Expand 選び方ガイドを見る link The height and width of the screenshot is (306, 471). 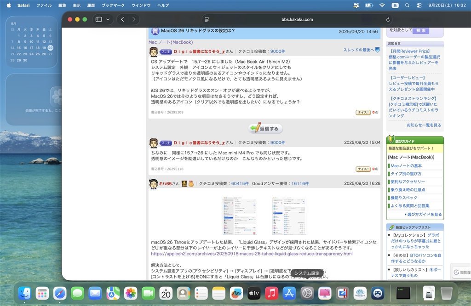(423, 215)
